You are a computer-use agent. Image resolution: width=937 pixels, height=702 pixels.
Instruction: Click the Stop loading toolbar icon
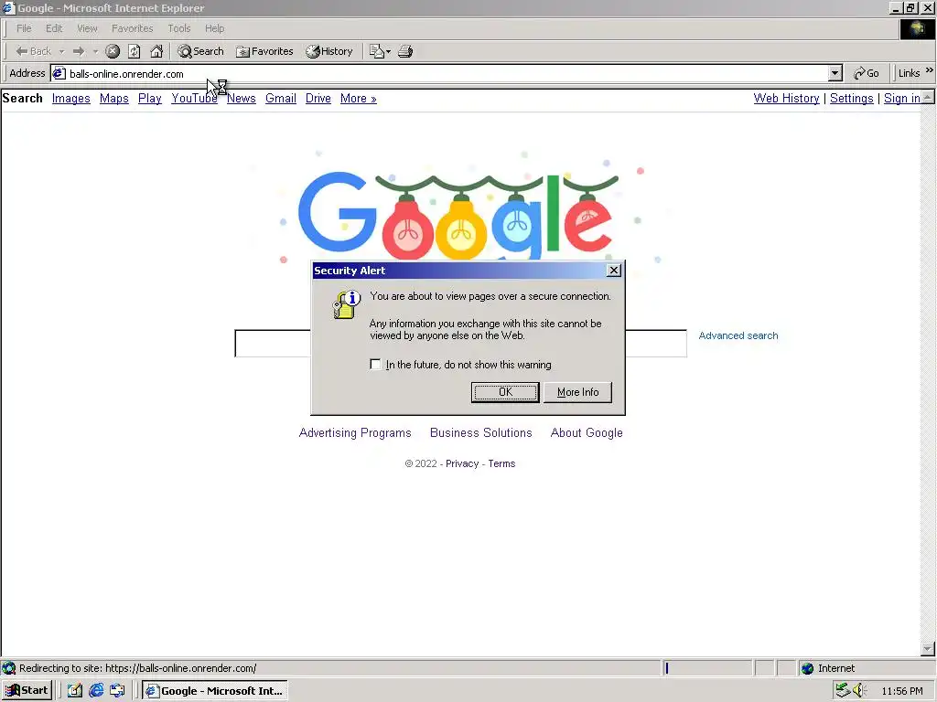113,51
